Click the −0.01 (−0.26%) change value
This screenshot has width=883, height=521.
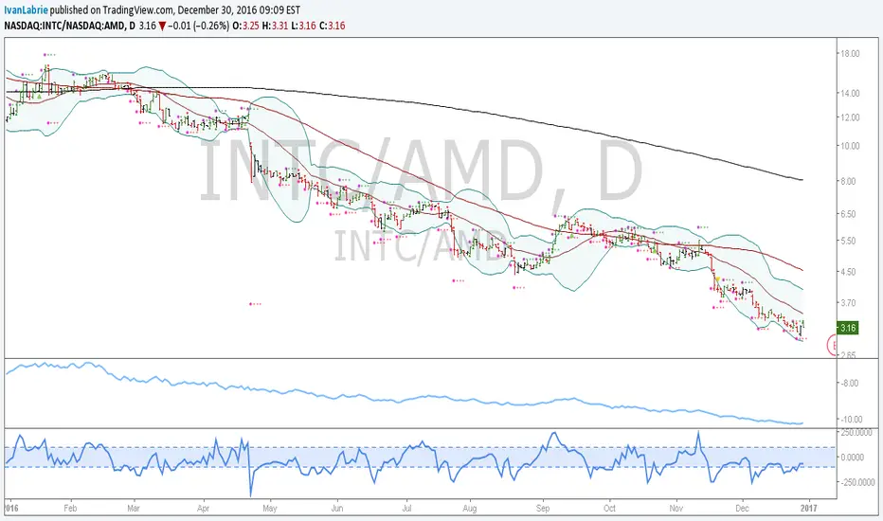tap(198, 26)
